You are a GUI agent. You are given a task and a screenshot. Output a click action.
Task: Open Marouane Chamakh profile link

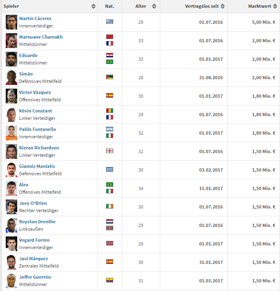[41, 37]
